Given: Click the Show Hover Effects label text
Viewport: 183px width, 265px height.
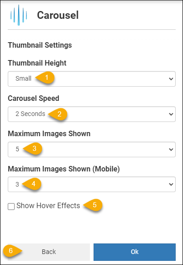Looking at the screenshot, I should 48,206.
